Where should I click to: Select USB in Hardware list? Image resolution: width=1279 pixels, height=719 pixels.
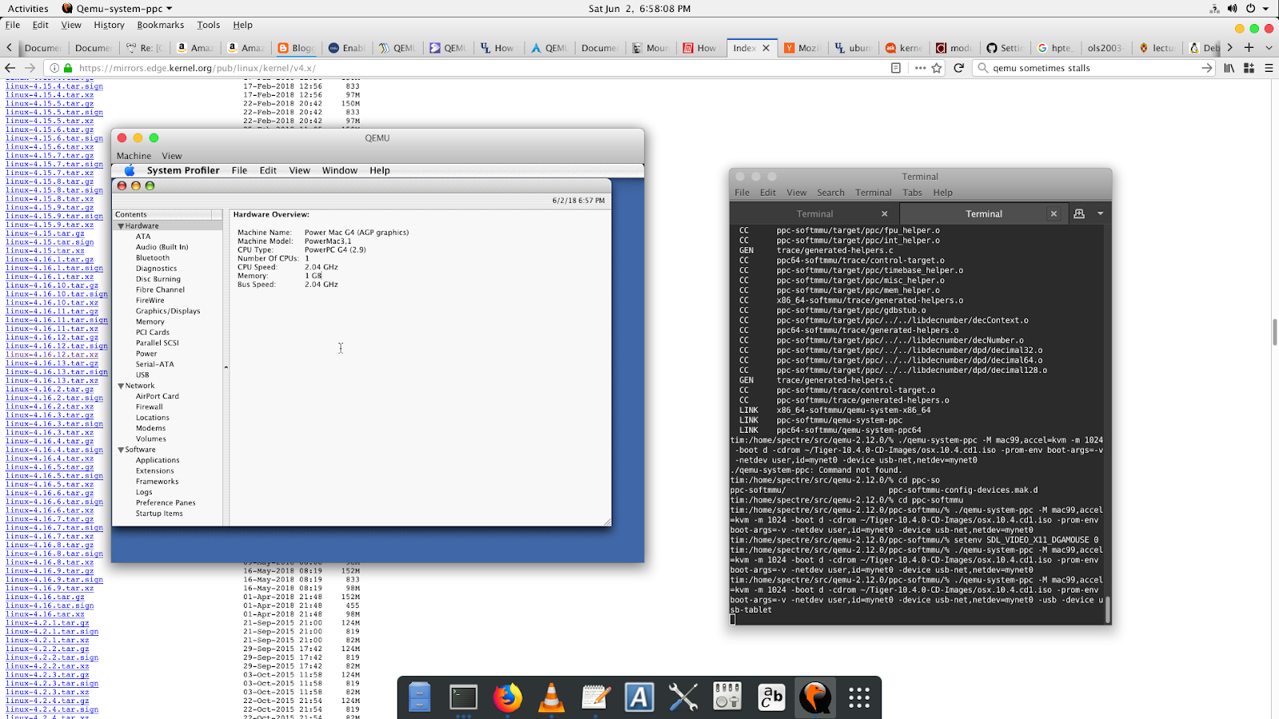click(142, 375)
